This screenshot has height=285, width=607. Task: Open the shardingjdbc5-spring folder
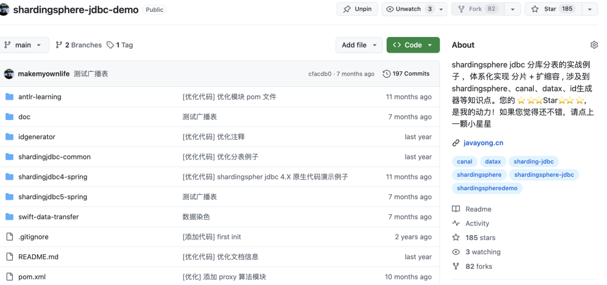tap(53, 197)
